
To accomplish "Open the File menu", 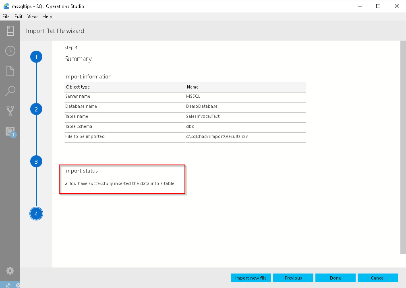I will pyautogui.click(x=6, y=16).
